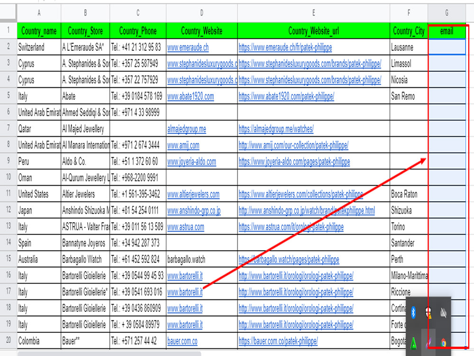Click the Google Chrome tray icon
The height and width of the screenshot is (356, 474).
pyautogui.click(x=444, y=343)
